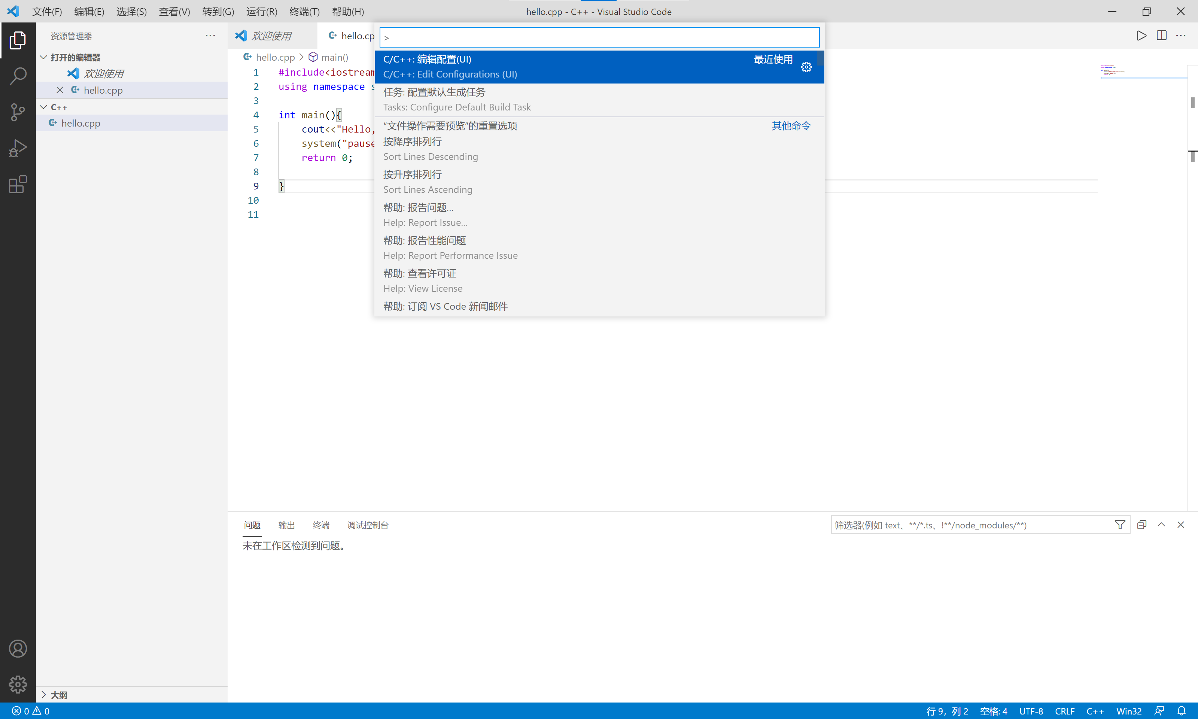Collapse the open editors (打开的编辑器) section
Viewport: 1198px width, 719px height.
tap(43, 57)
